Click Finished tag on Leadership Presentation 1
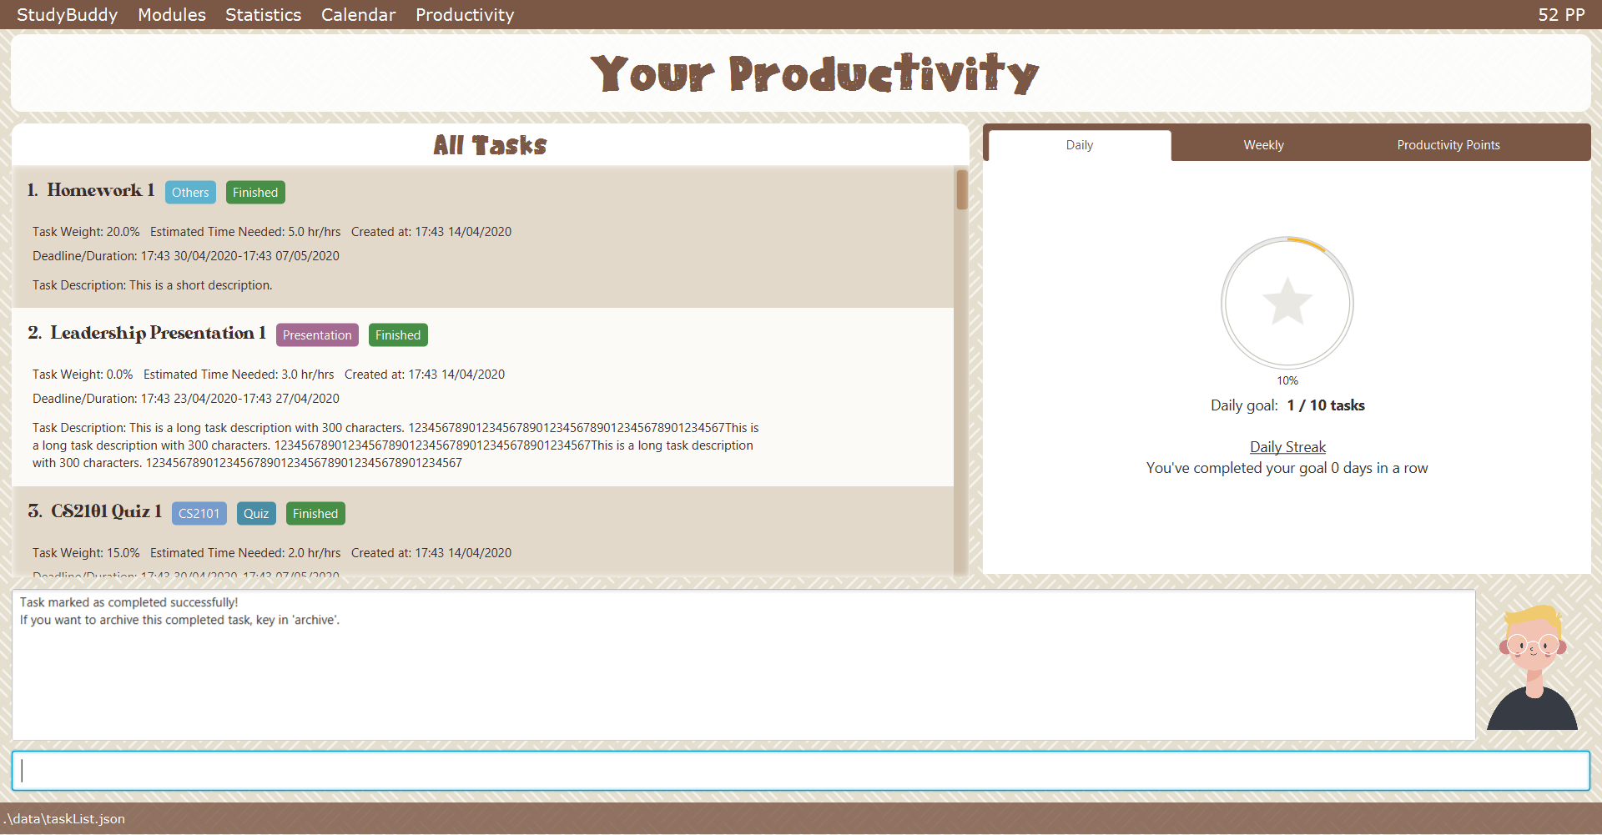This screenshot has width=1602, height=835. [x=398, y=335]
